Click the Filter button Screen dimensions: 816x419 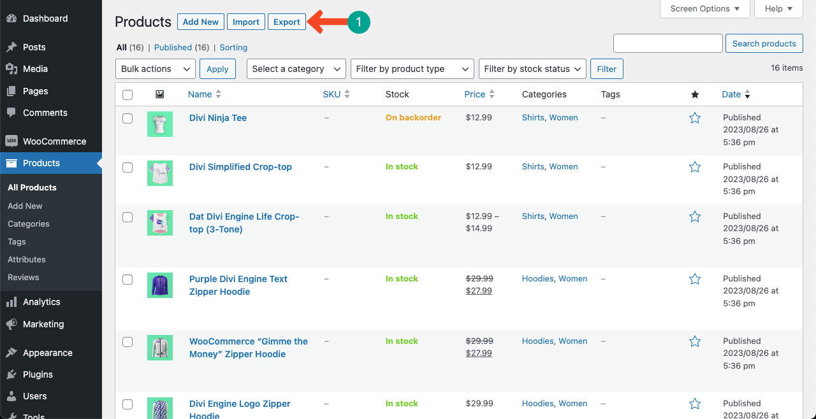tap(607, 69)
